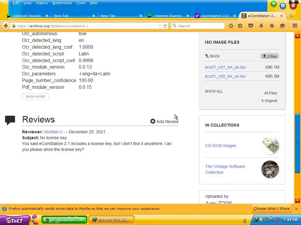This screenshot has height=225, width=301.
Task: Bookmark this page with the star icon
Action: click(231, 26)
